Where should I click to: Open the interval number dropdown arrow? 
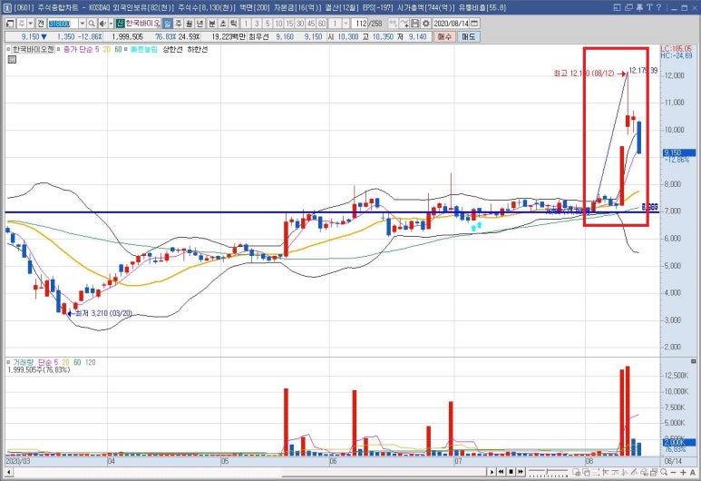(x=346, y=23)
